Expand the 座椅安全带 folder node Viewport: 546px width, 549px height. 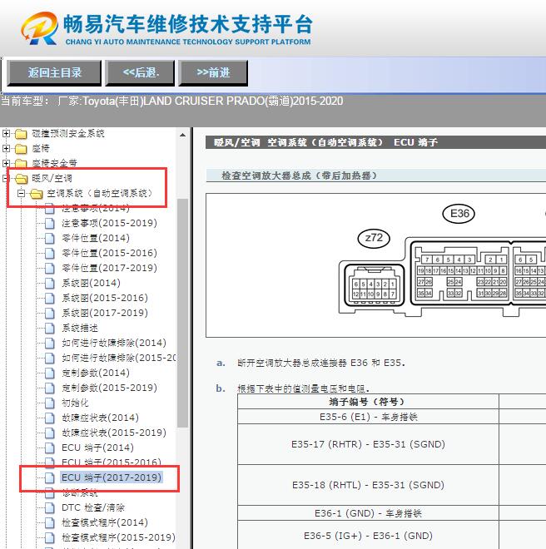[6, 164]
